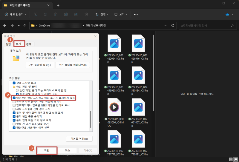Switch to the 일반 tab in dialog
This screenshot has width=239, height=162.
point(8,44)
